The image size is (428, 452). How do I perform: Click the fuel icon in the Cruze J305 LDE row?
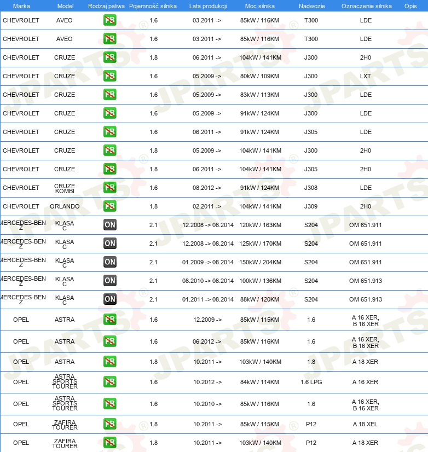(x=110, y=132)
